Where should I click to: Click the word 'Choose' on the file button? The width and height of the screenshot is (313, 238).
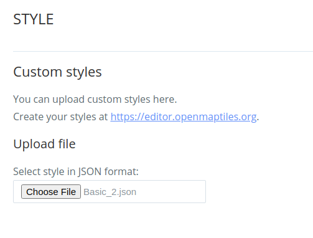tap(42, 192)
